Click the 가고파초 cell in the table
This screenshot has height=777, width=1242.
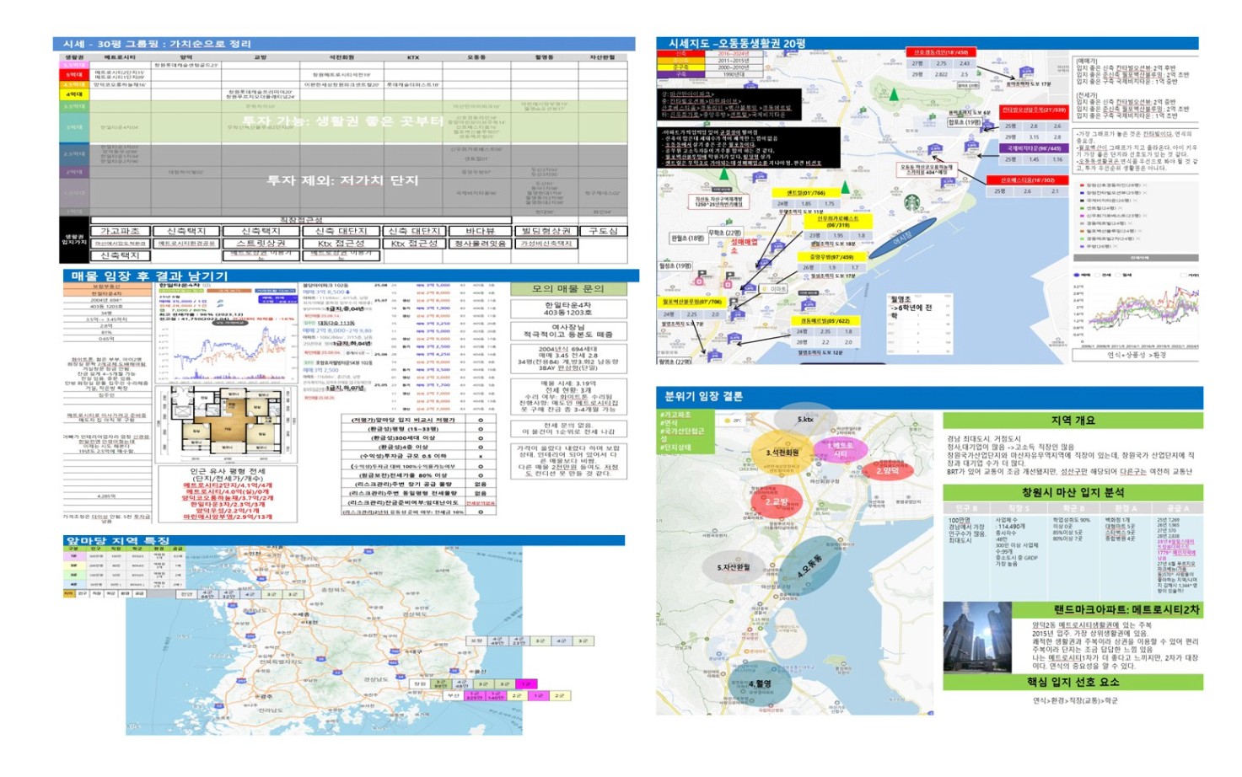[120, 231]
